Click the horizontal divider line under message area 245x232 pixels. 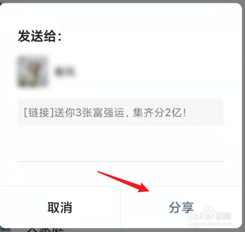click(x=120, y=161)
